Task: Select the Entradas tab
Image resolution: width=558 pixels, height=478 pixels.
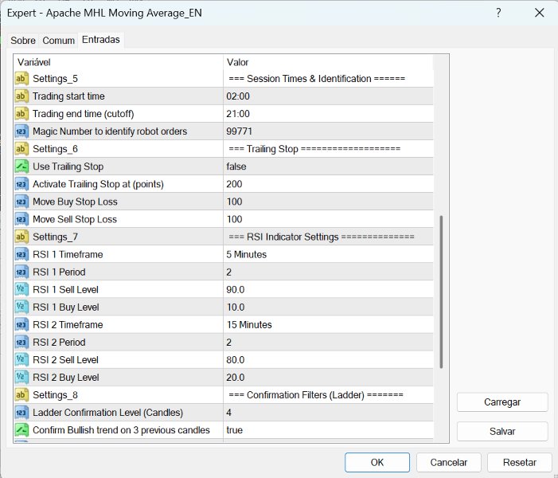Action: click(101, 40)
